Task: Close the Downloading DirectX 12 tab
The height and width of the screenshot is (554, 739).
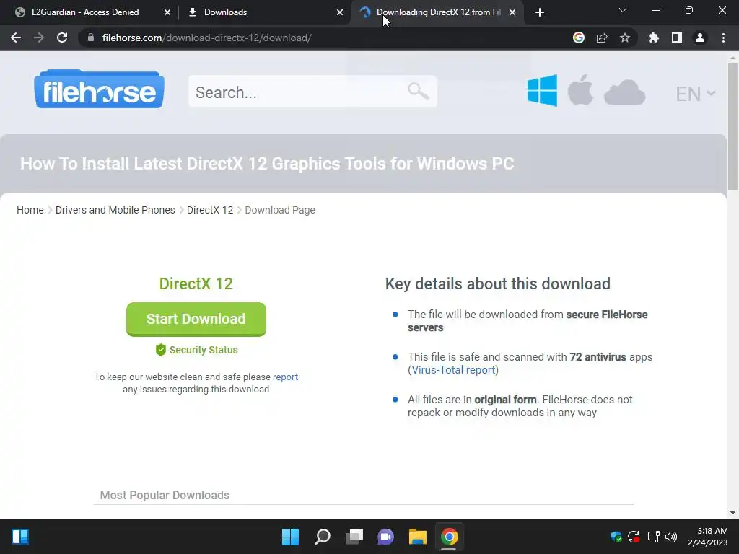Action: 512,12
